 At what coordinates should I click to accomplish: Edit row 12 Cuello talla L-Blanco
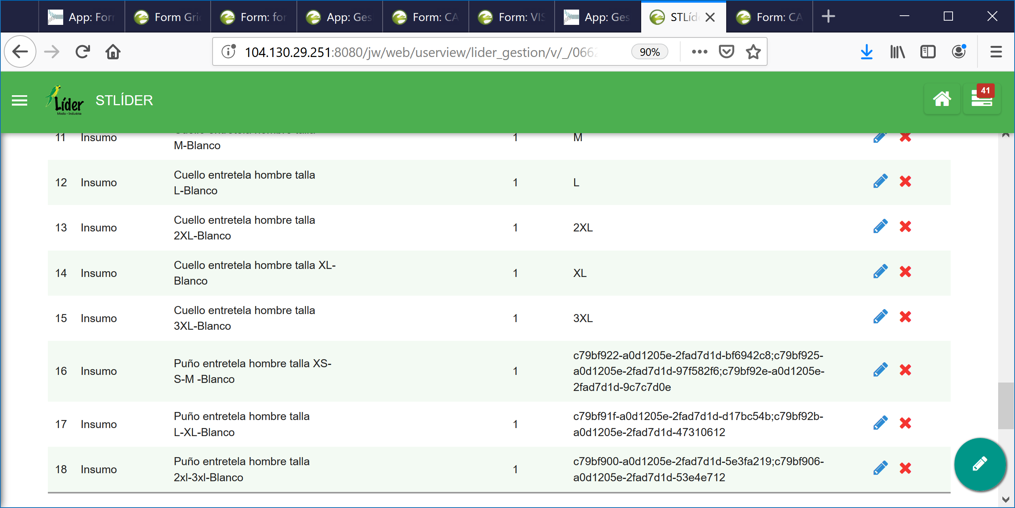(x=880, y=181)
